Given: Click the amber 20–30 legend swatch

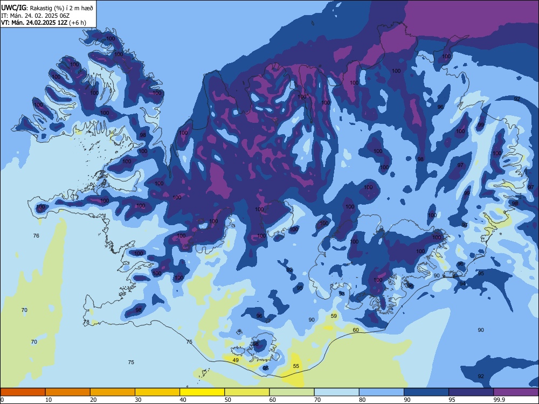Looking at the screenshot, I should 113,392.
